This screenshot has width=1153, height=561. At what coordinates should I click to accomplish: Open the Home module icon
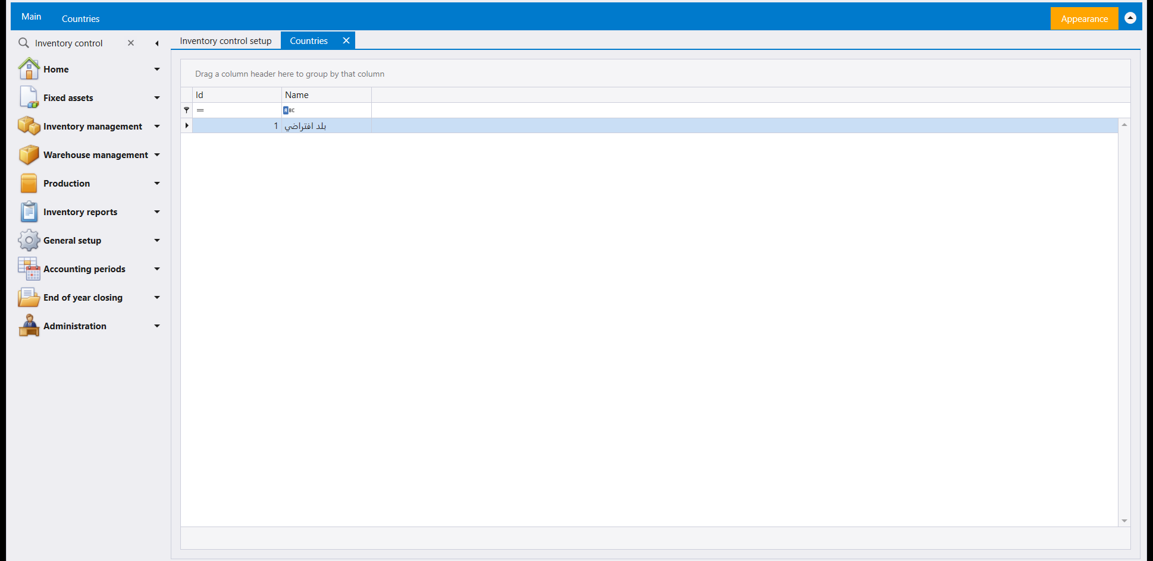click(x=29, y=69)
